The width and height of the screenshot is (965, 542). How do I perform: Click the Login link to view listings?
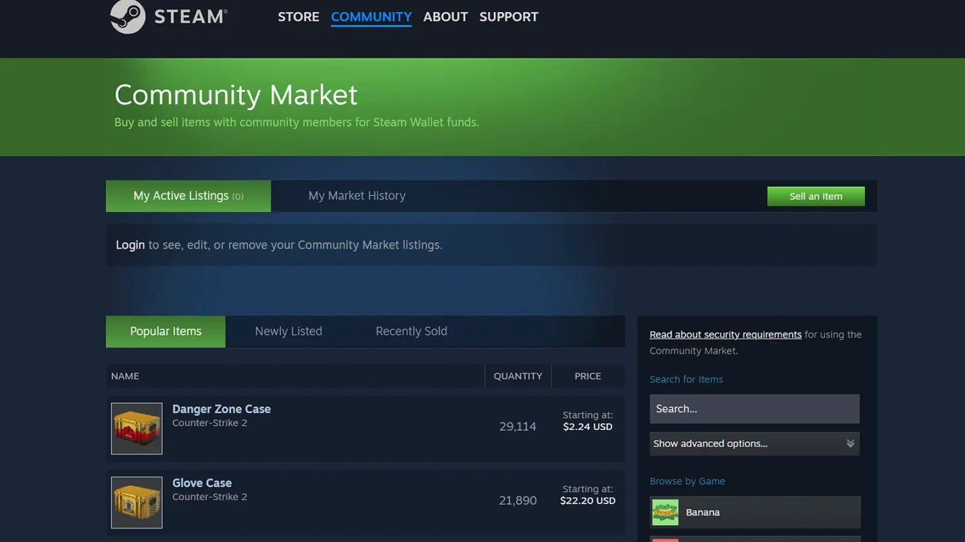[130, 245]
